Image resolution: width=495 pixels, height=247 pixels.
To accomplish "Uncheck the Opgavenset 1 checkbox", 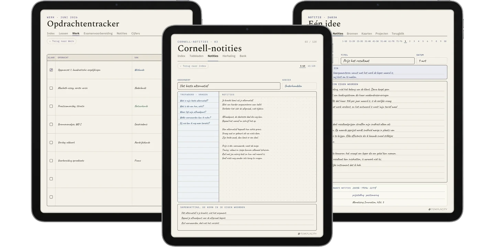I will coord(51,70).
